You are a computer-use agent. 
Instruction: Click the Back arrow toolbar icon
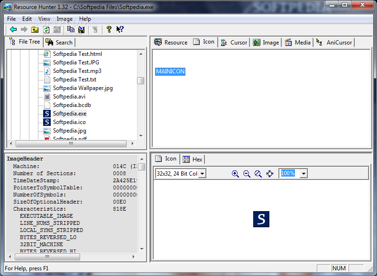pyautogui.click(x=13, y=29)
